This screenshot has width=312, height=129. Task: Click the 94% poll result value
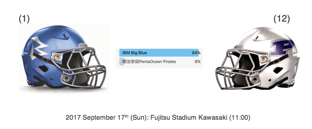point(196,53)
